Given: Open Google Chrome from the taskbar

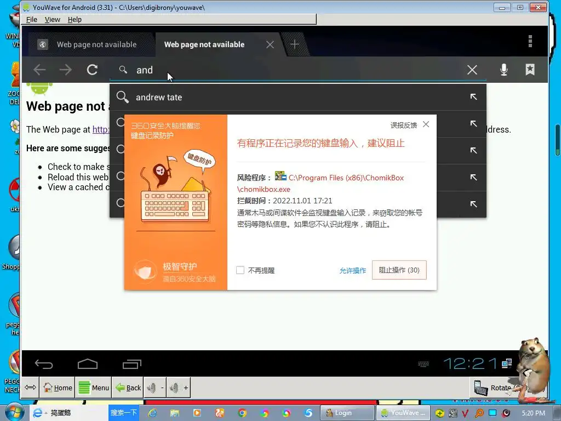Looking at the screenshot, I should 242,413.
